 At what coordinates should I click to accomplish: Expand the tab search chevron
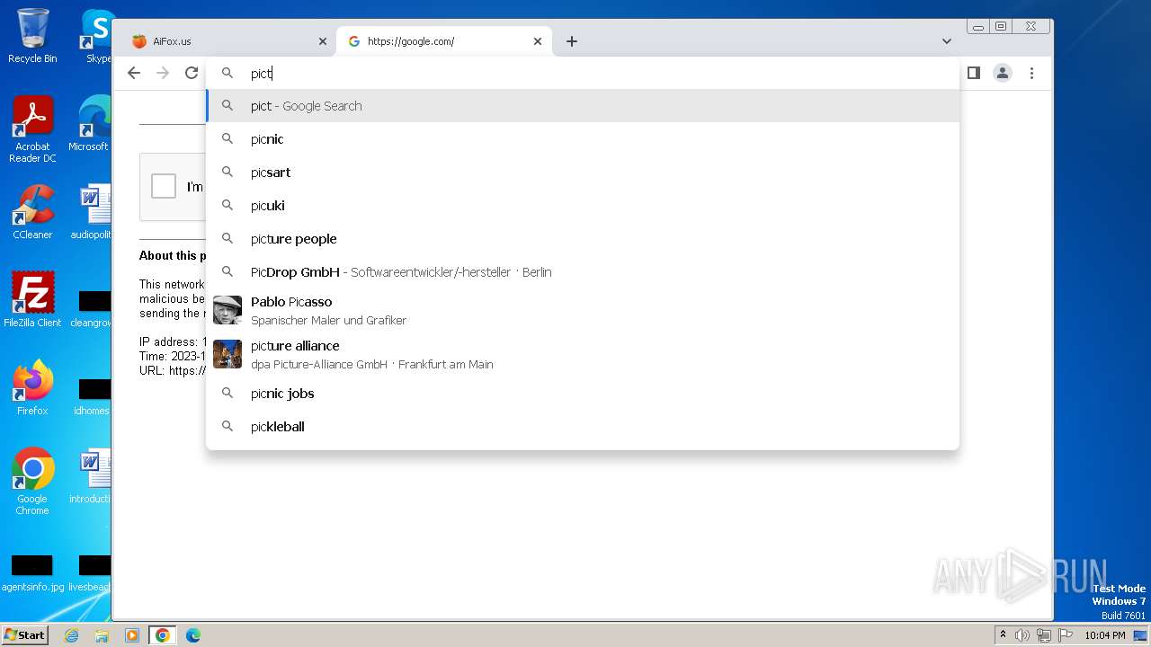click(947, 41)
